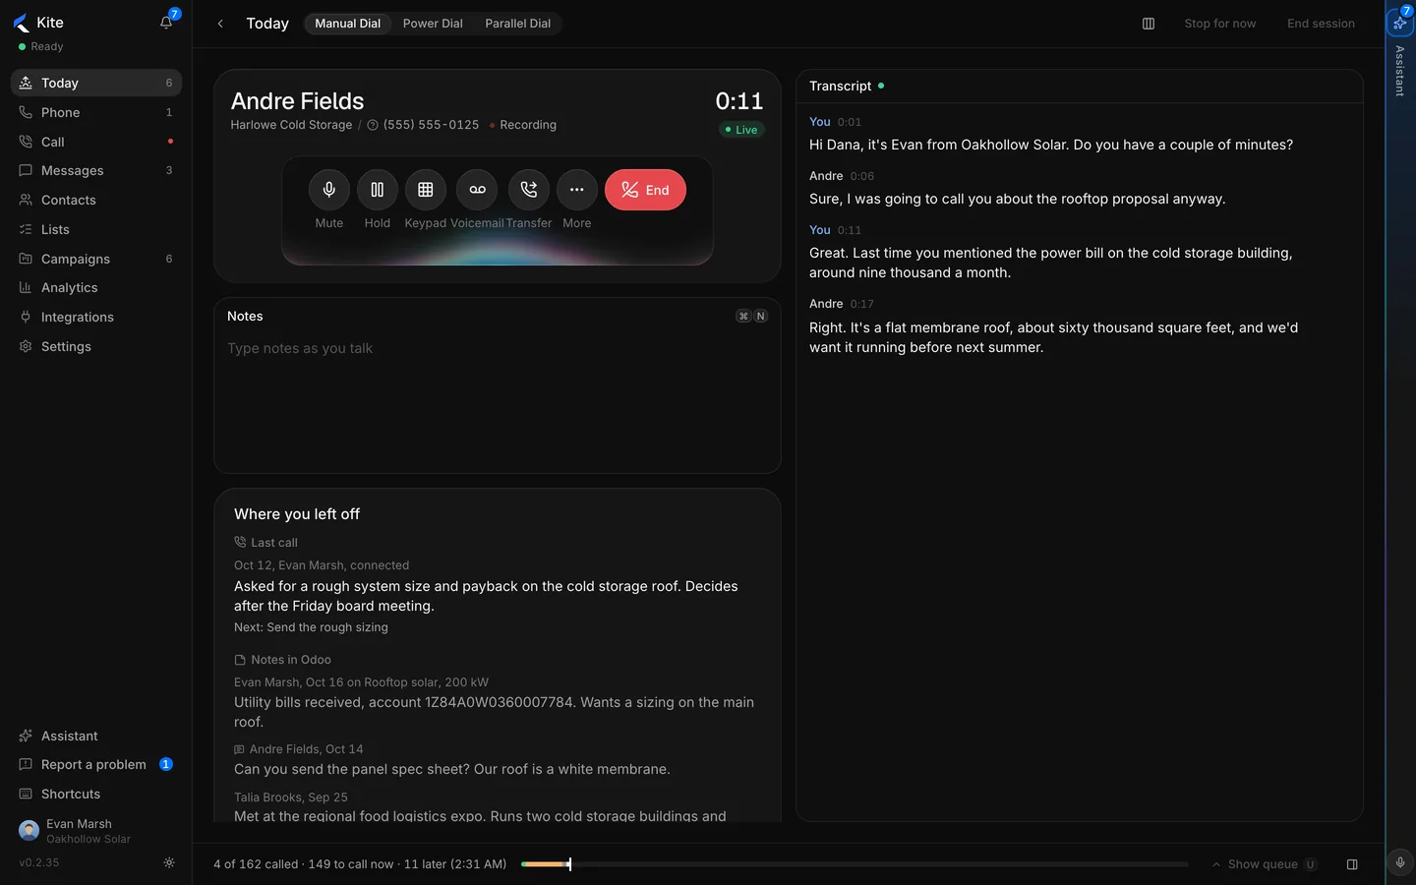This screenshot has width=1416, height=885.
Task: Click the Ready status indicator
Action: tap(40, 46)
